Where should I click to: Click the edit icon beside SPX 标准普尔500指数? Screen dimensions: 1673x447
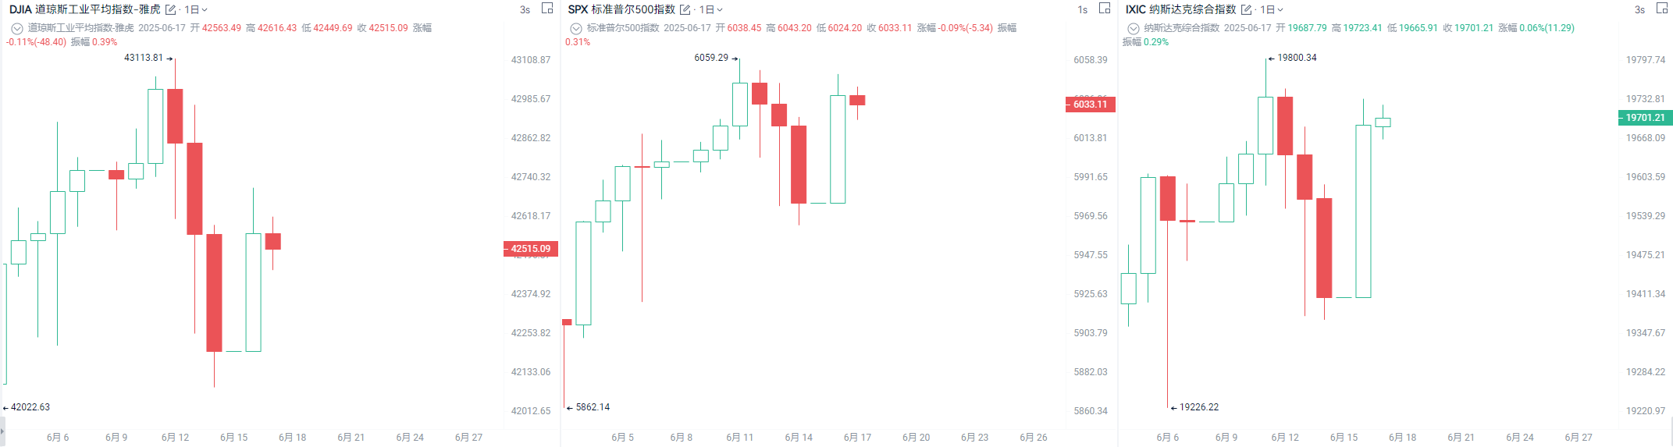pos(685,10)
